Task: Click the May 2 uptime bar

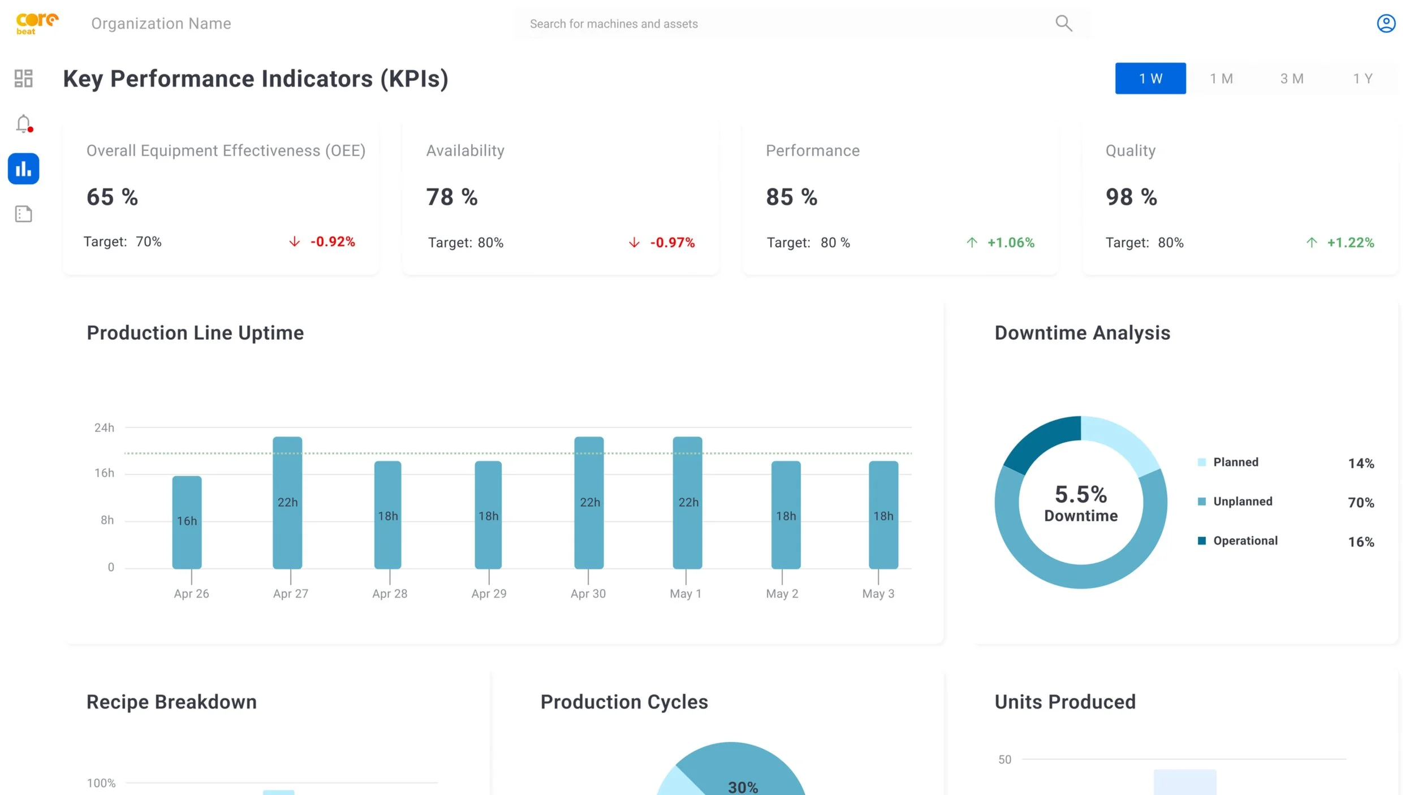Action: click(x=786, y=515)
